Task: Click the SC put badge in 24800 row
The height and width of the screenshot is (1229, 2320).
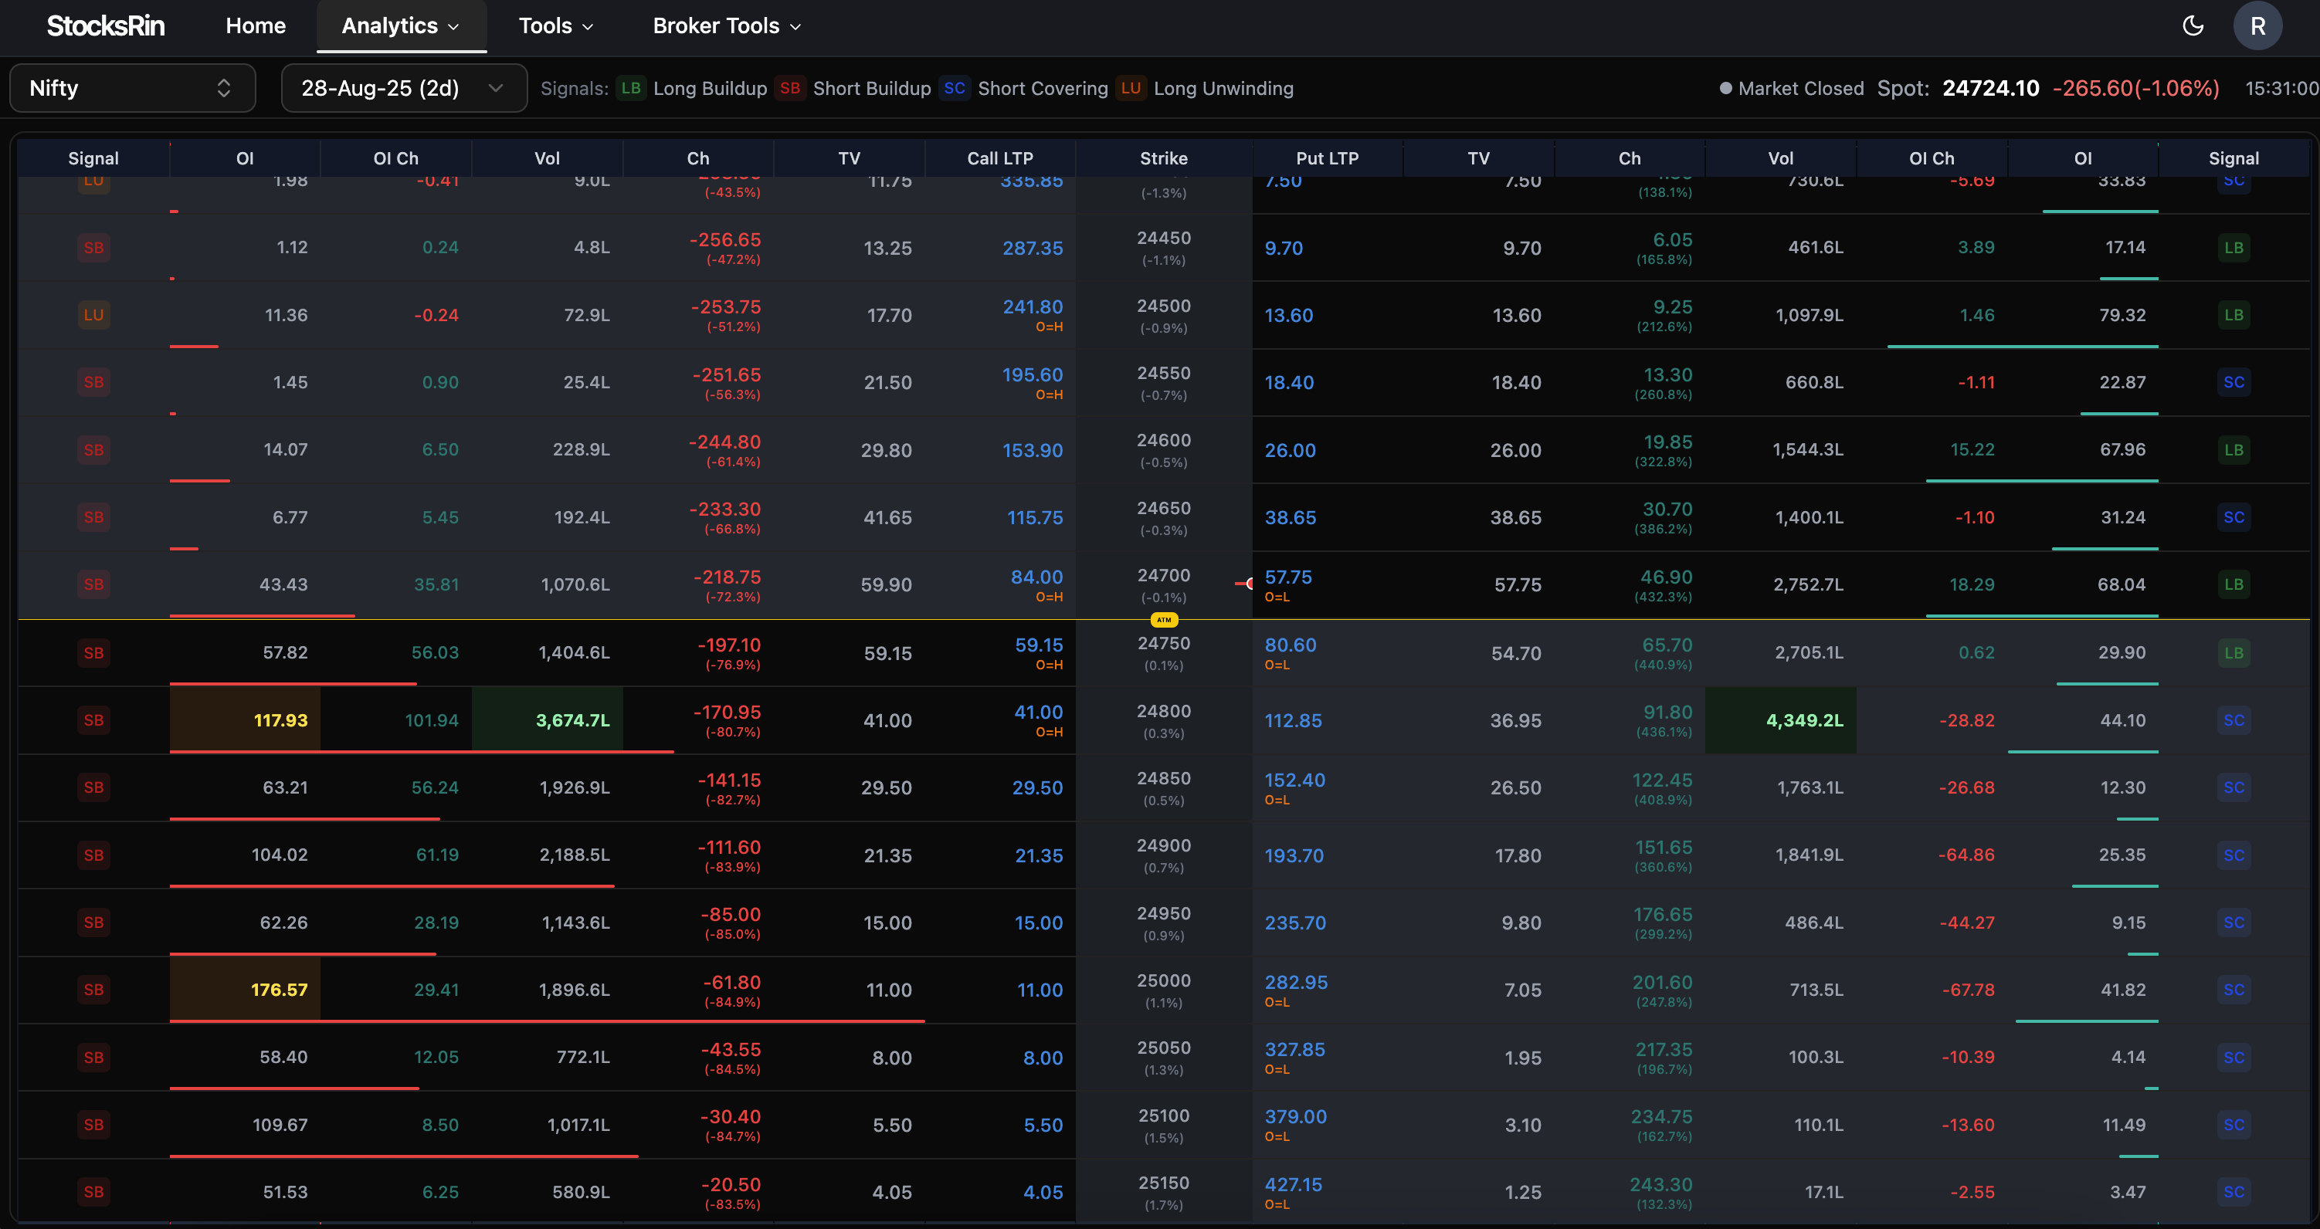Action: [x=2234, y=720]
